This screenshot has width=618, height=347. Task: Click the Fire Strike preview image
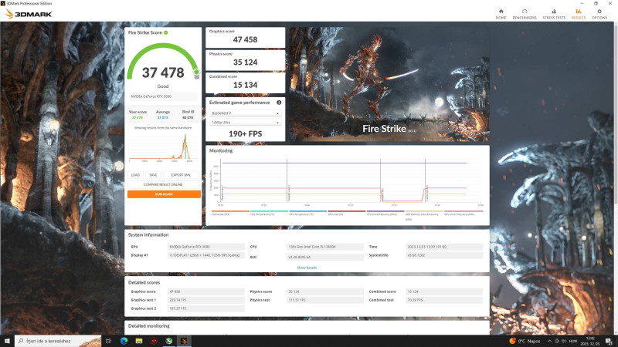point(389,84)
